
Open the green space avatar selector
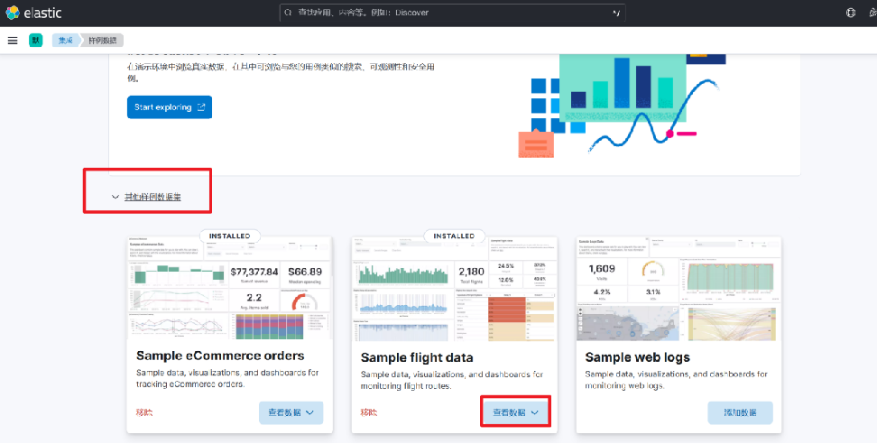[36, 41]
